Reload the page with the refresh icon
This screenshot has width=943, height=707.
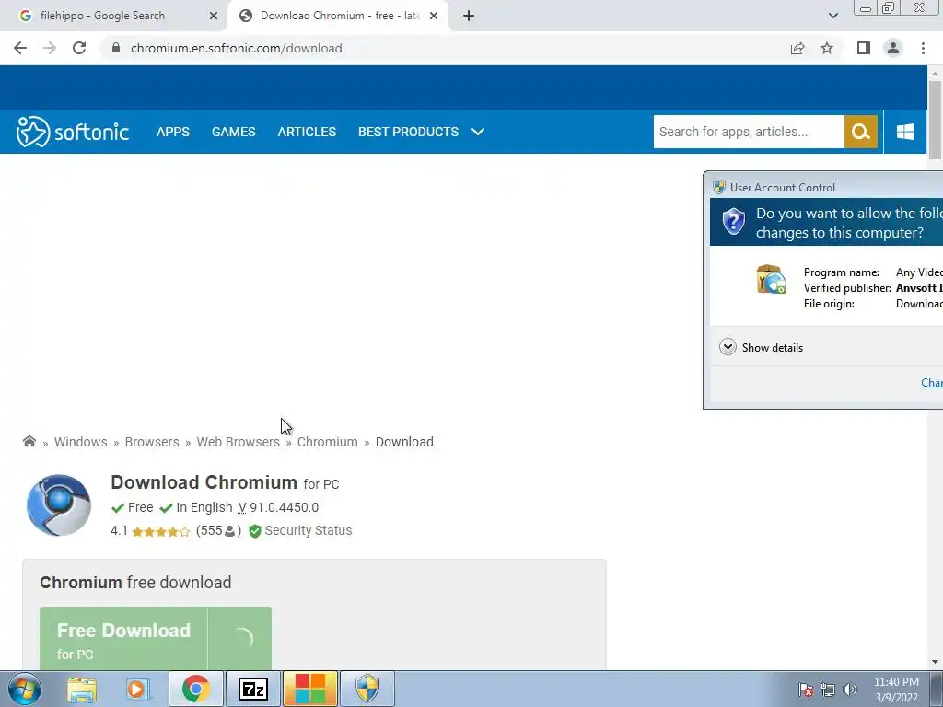[x=79, y=48]
